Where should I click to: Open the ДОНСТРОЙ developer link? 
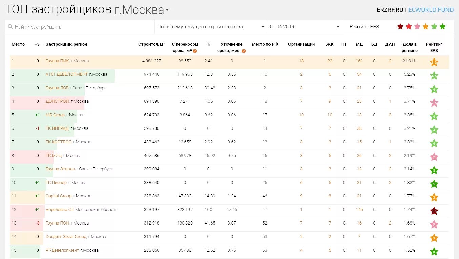click(x=58, y=101)
